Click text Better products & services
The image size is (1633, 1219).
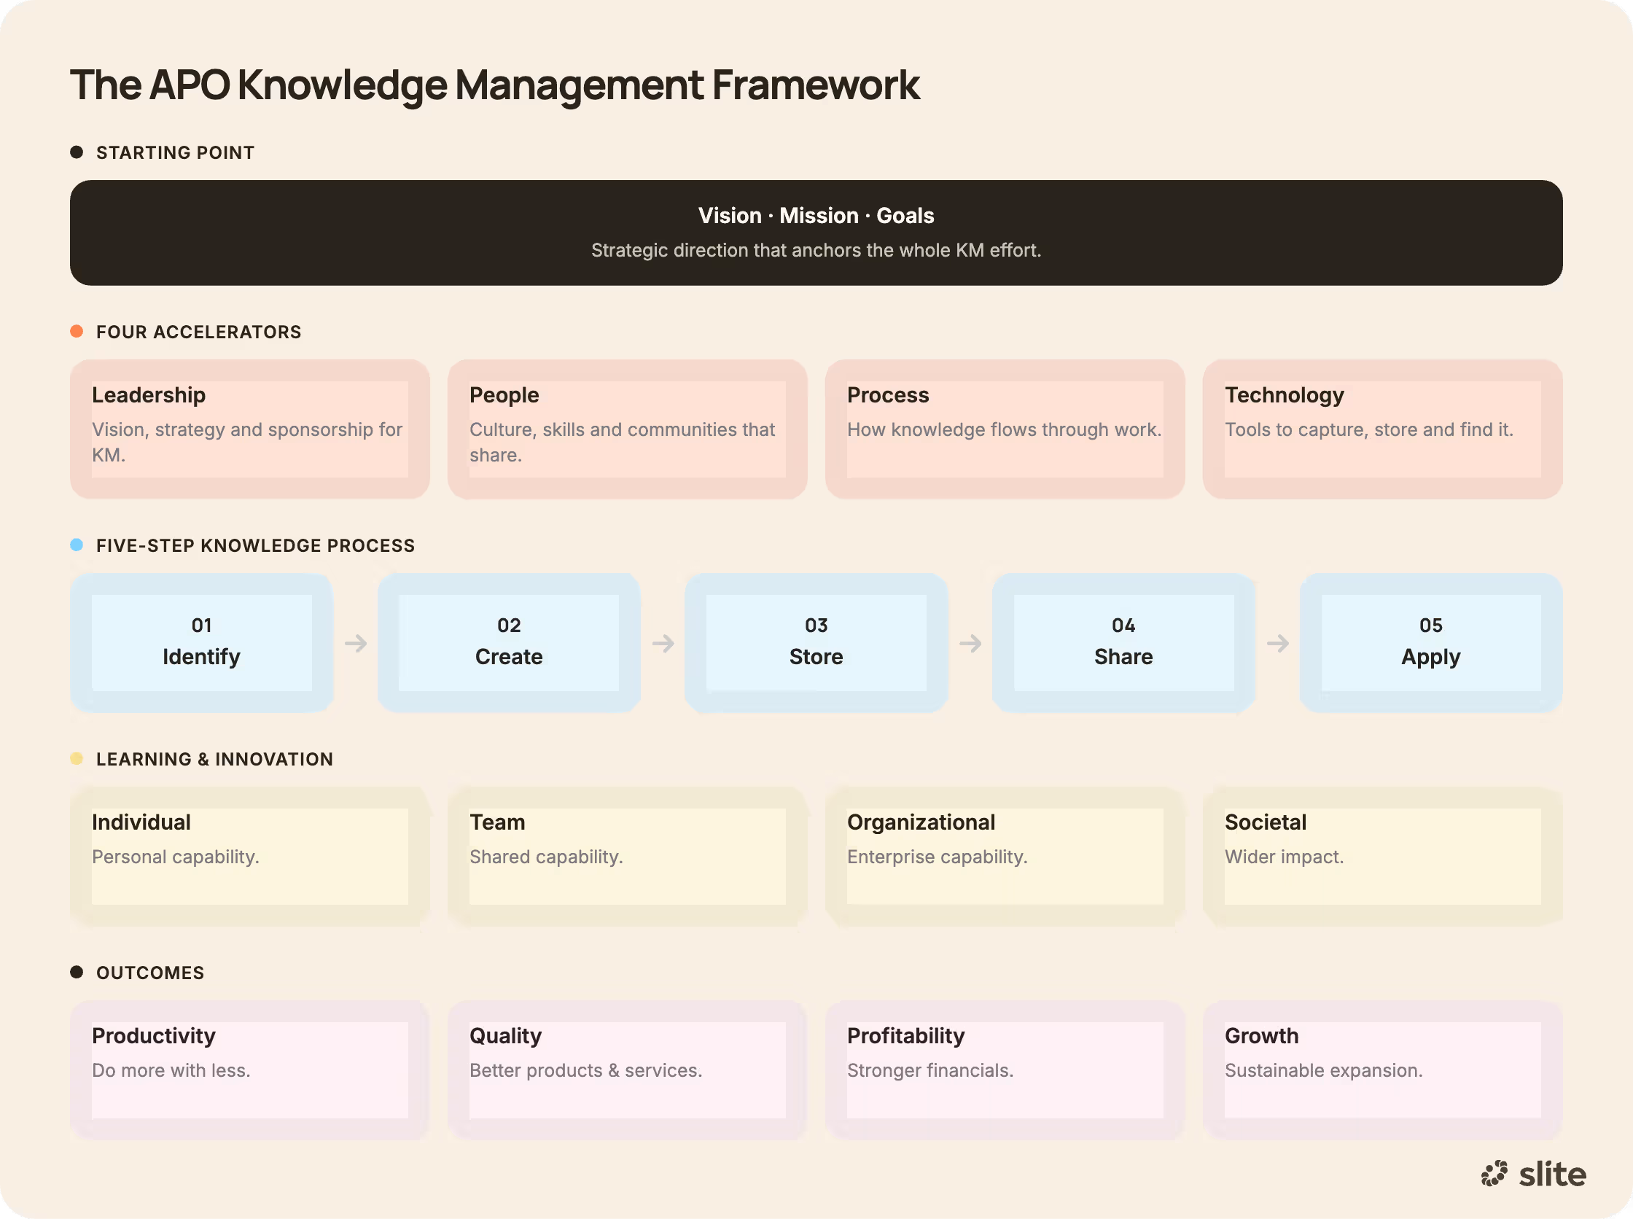click(x=586, y=1071)
